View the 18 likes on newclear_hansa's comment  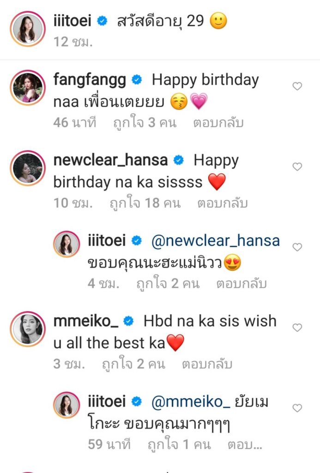pyautogui.click(x=145, y=203)
